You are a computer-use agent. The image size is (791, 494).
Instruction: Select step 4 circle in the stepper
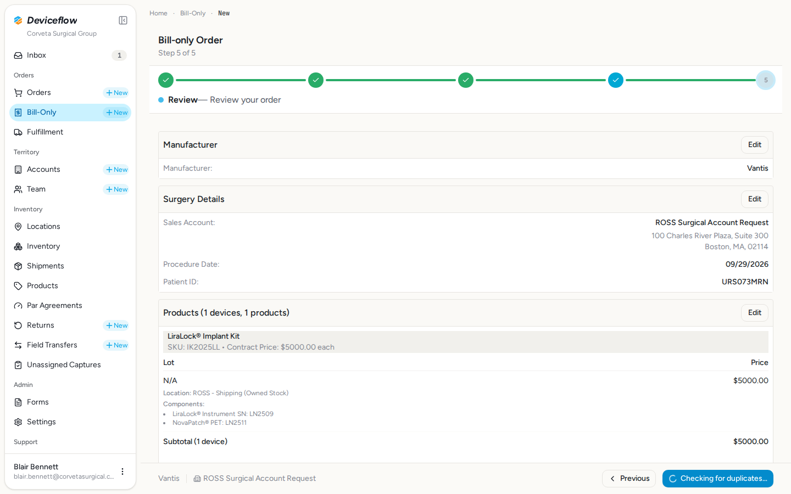(x=616, y=80)
